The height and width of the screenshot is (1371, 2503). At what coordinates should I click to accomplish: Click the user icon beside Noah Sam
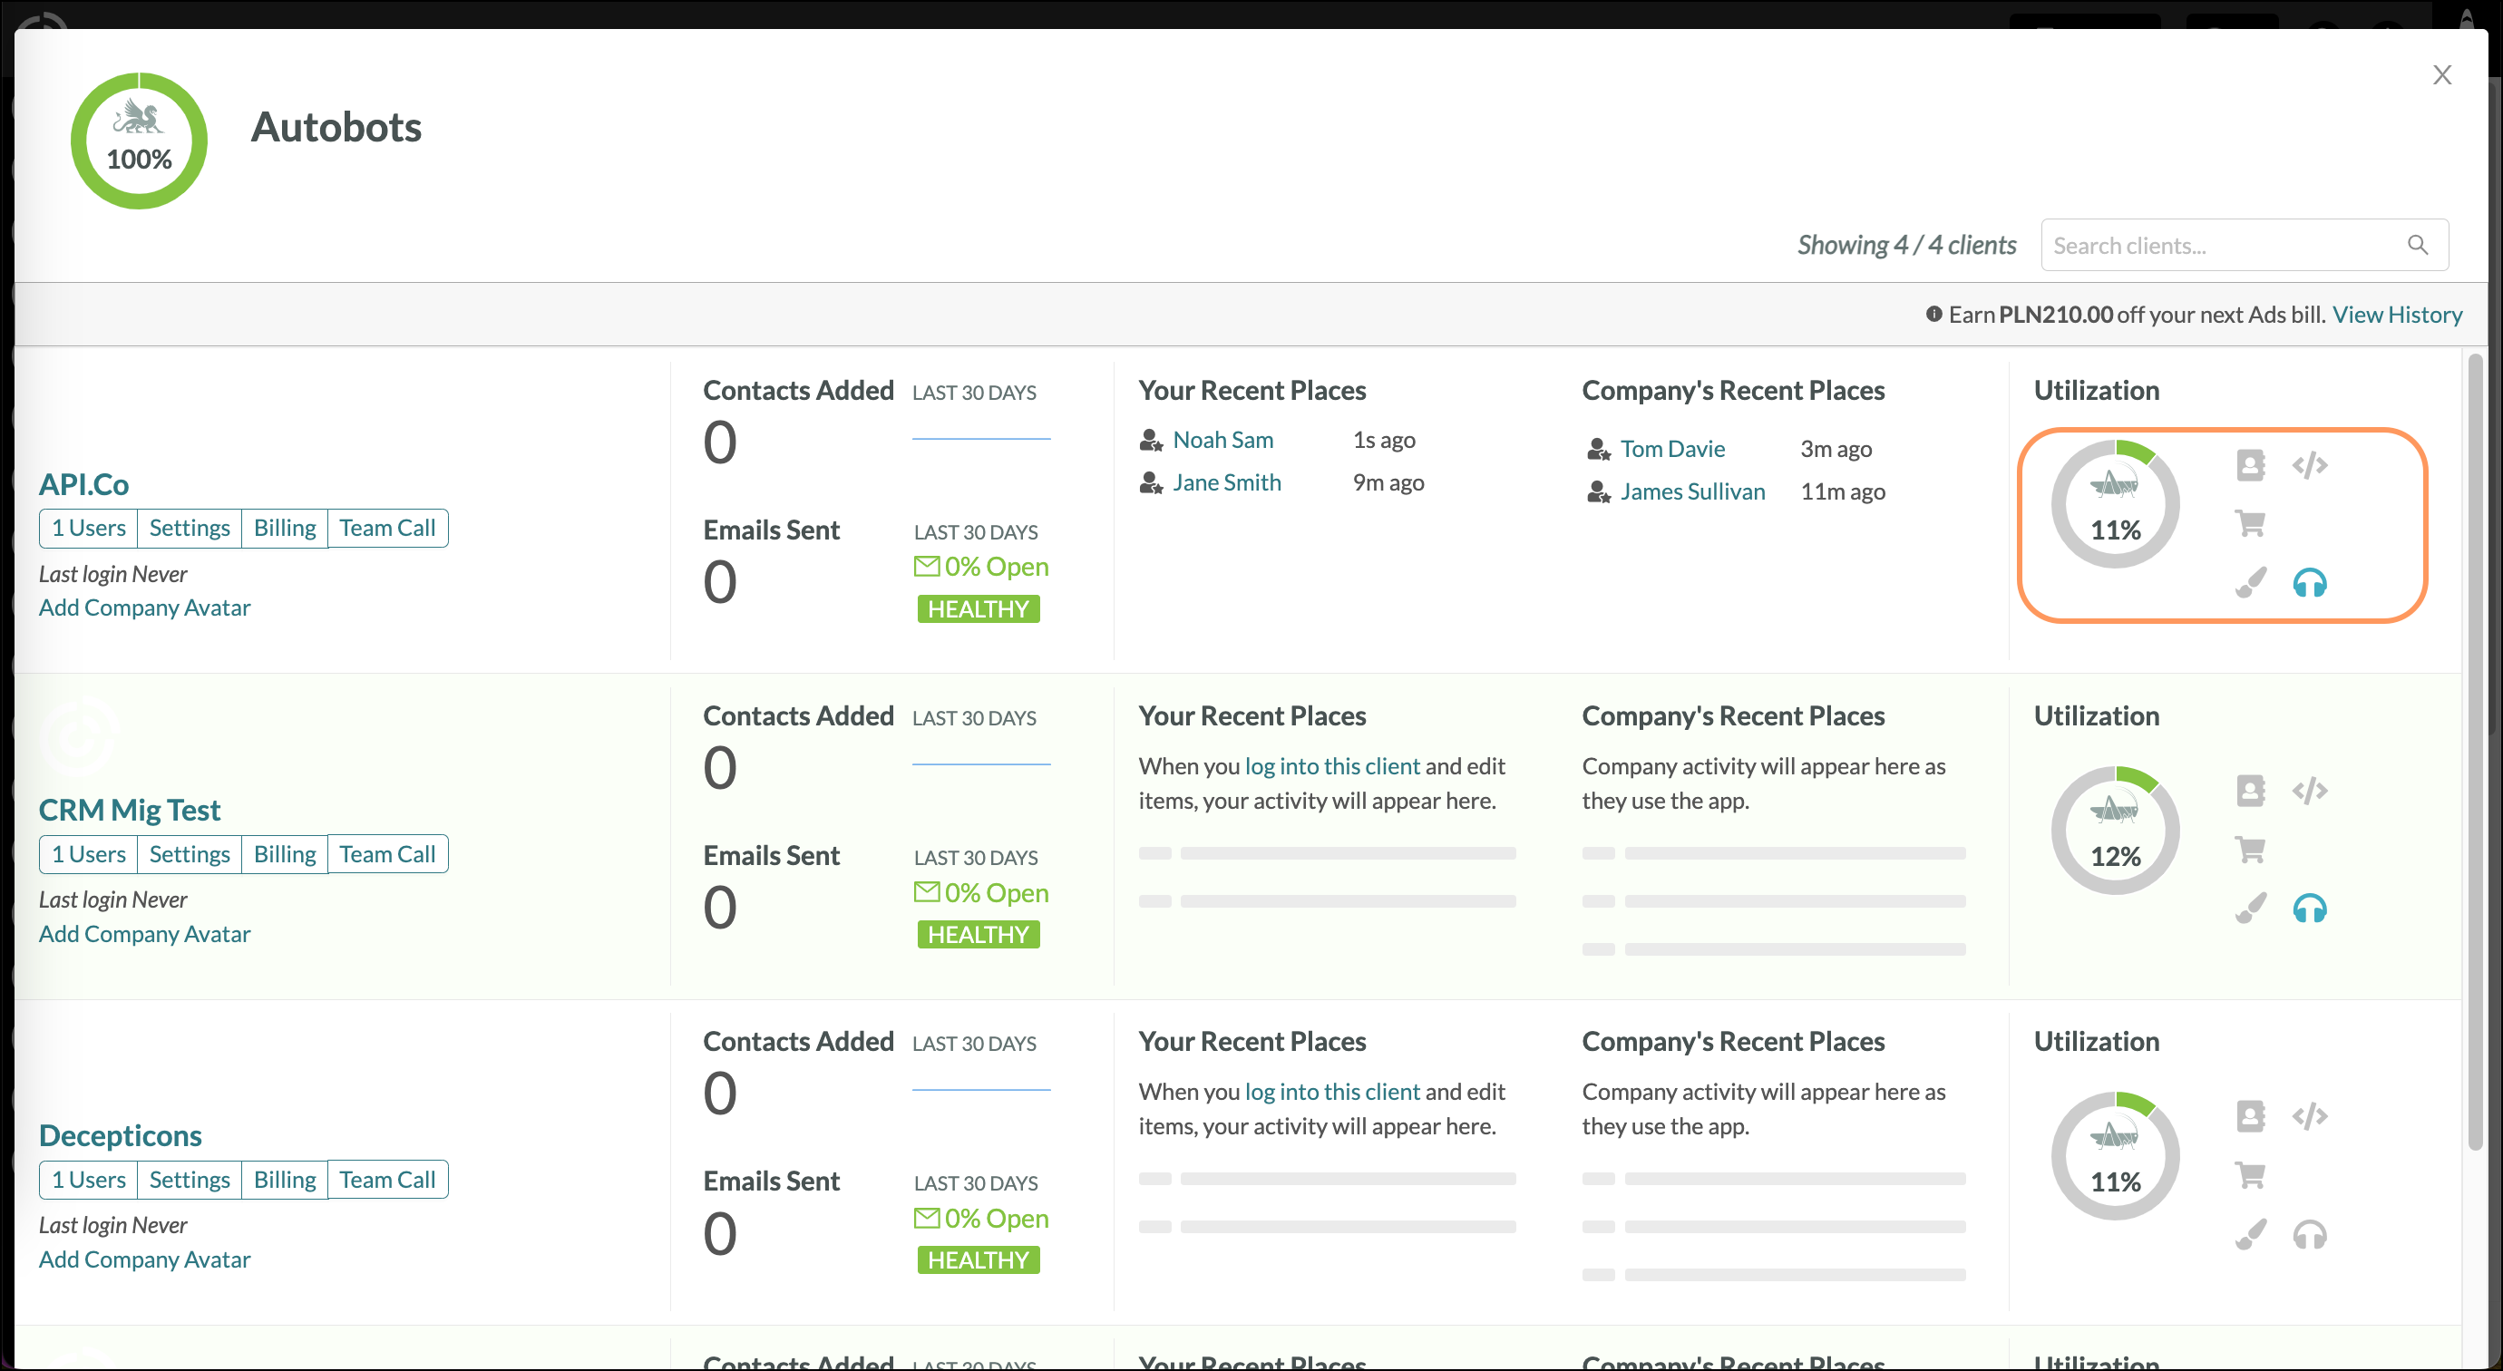point(1152,440)
